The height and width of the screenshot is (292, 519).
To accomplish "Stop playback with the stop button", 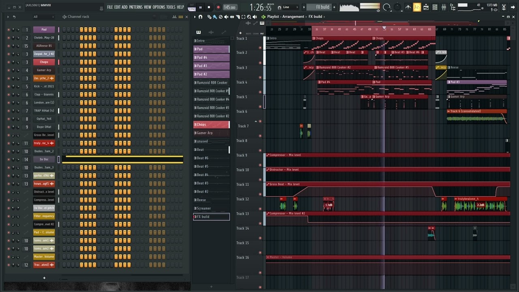I will click(209, 7).
